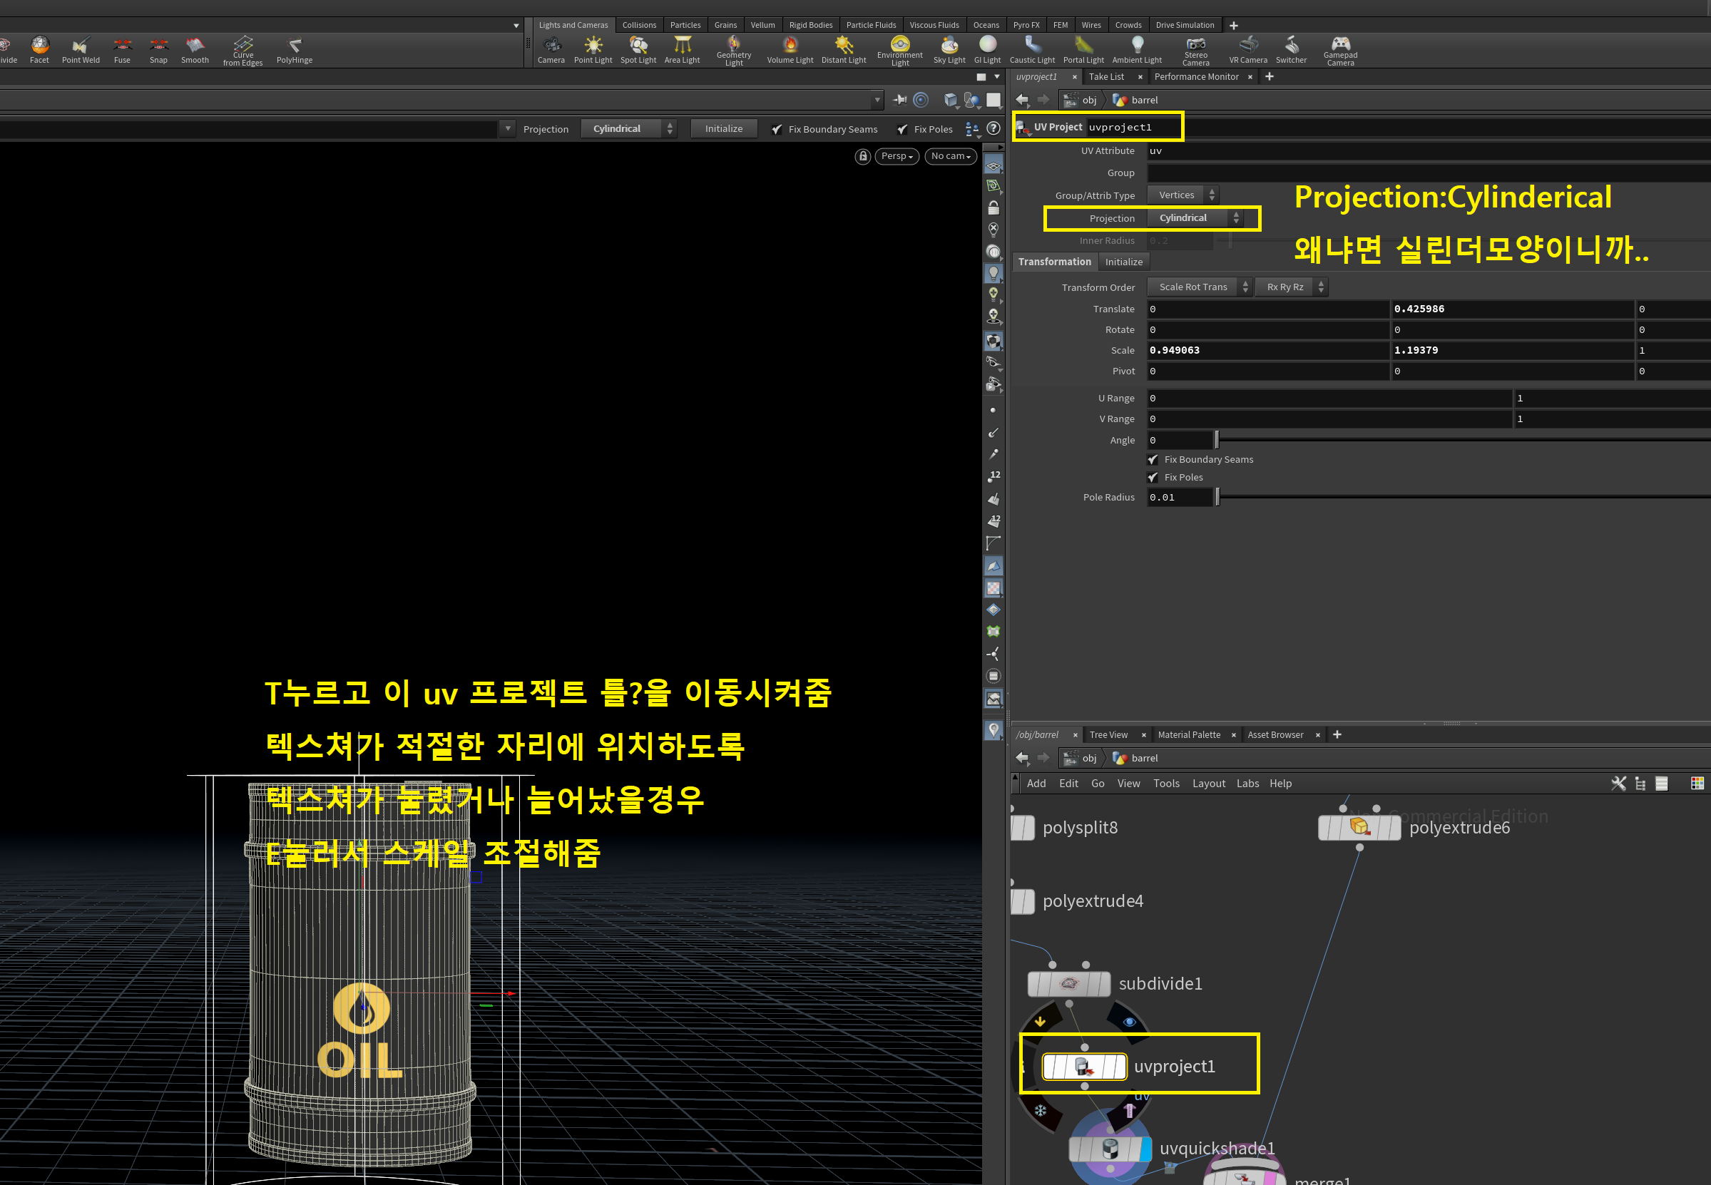This screenshot has width=1711, height=1185.
Task: Click the Point Light shelf tool
Action: coord(593,49)
